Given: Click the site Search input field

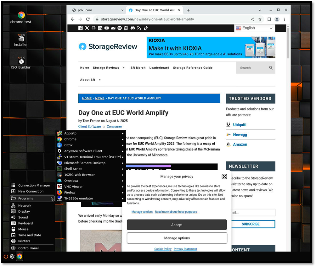Looking at the screenshot, I should coord(251,68).
